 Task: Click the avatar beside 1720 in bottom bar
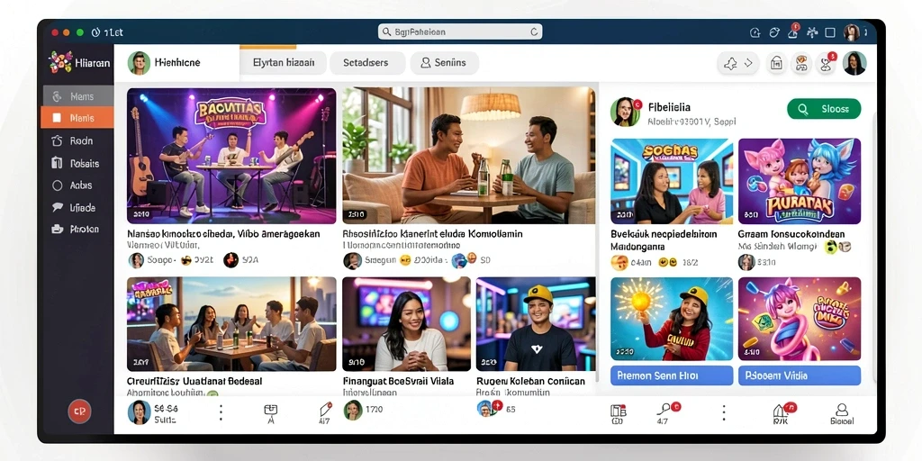click(x=353, y=410)
